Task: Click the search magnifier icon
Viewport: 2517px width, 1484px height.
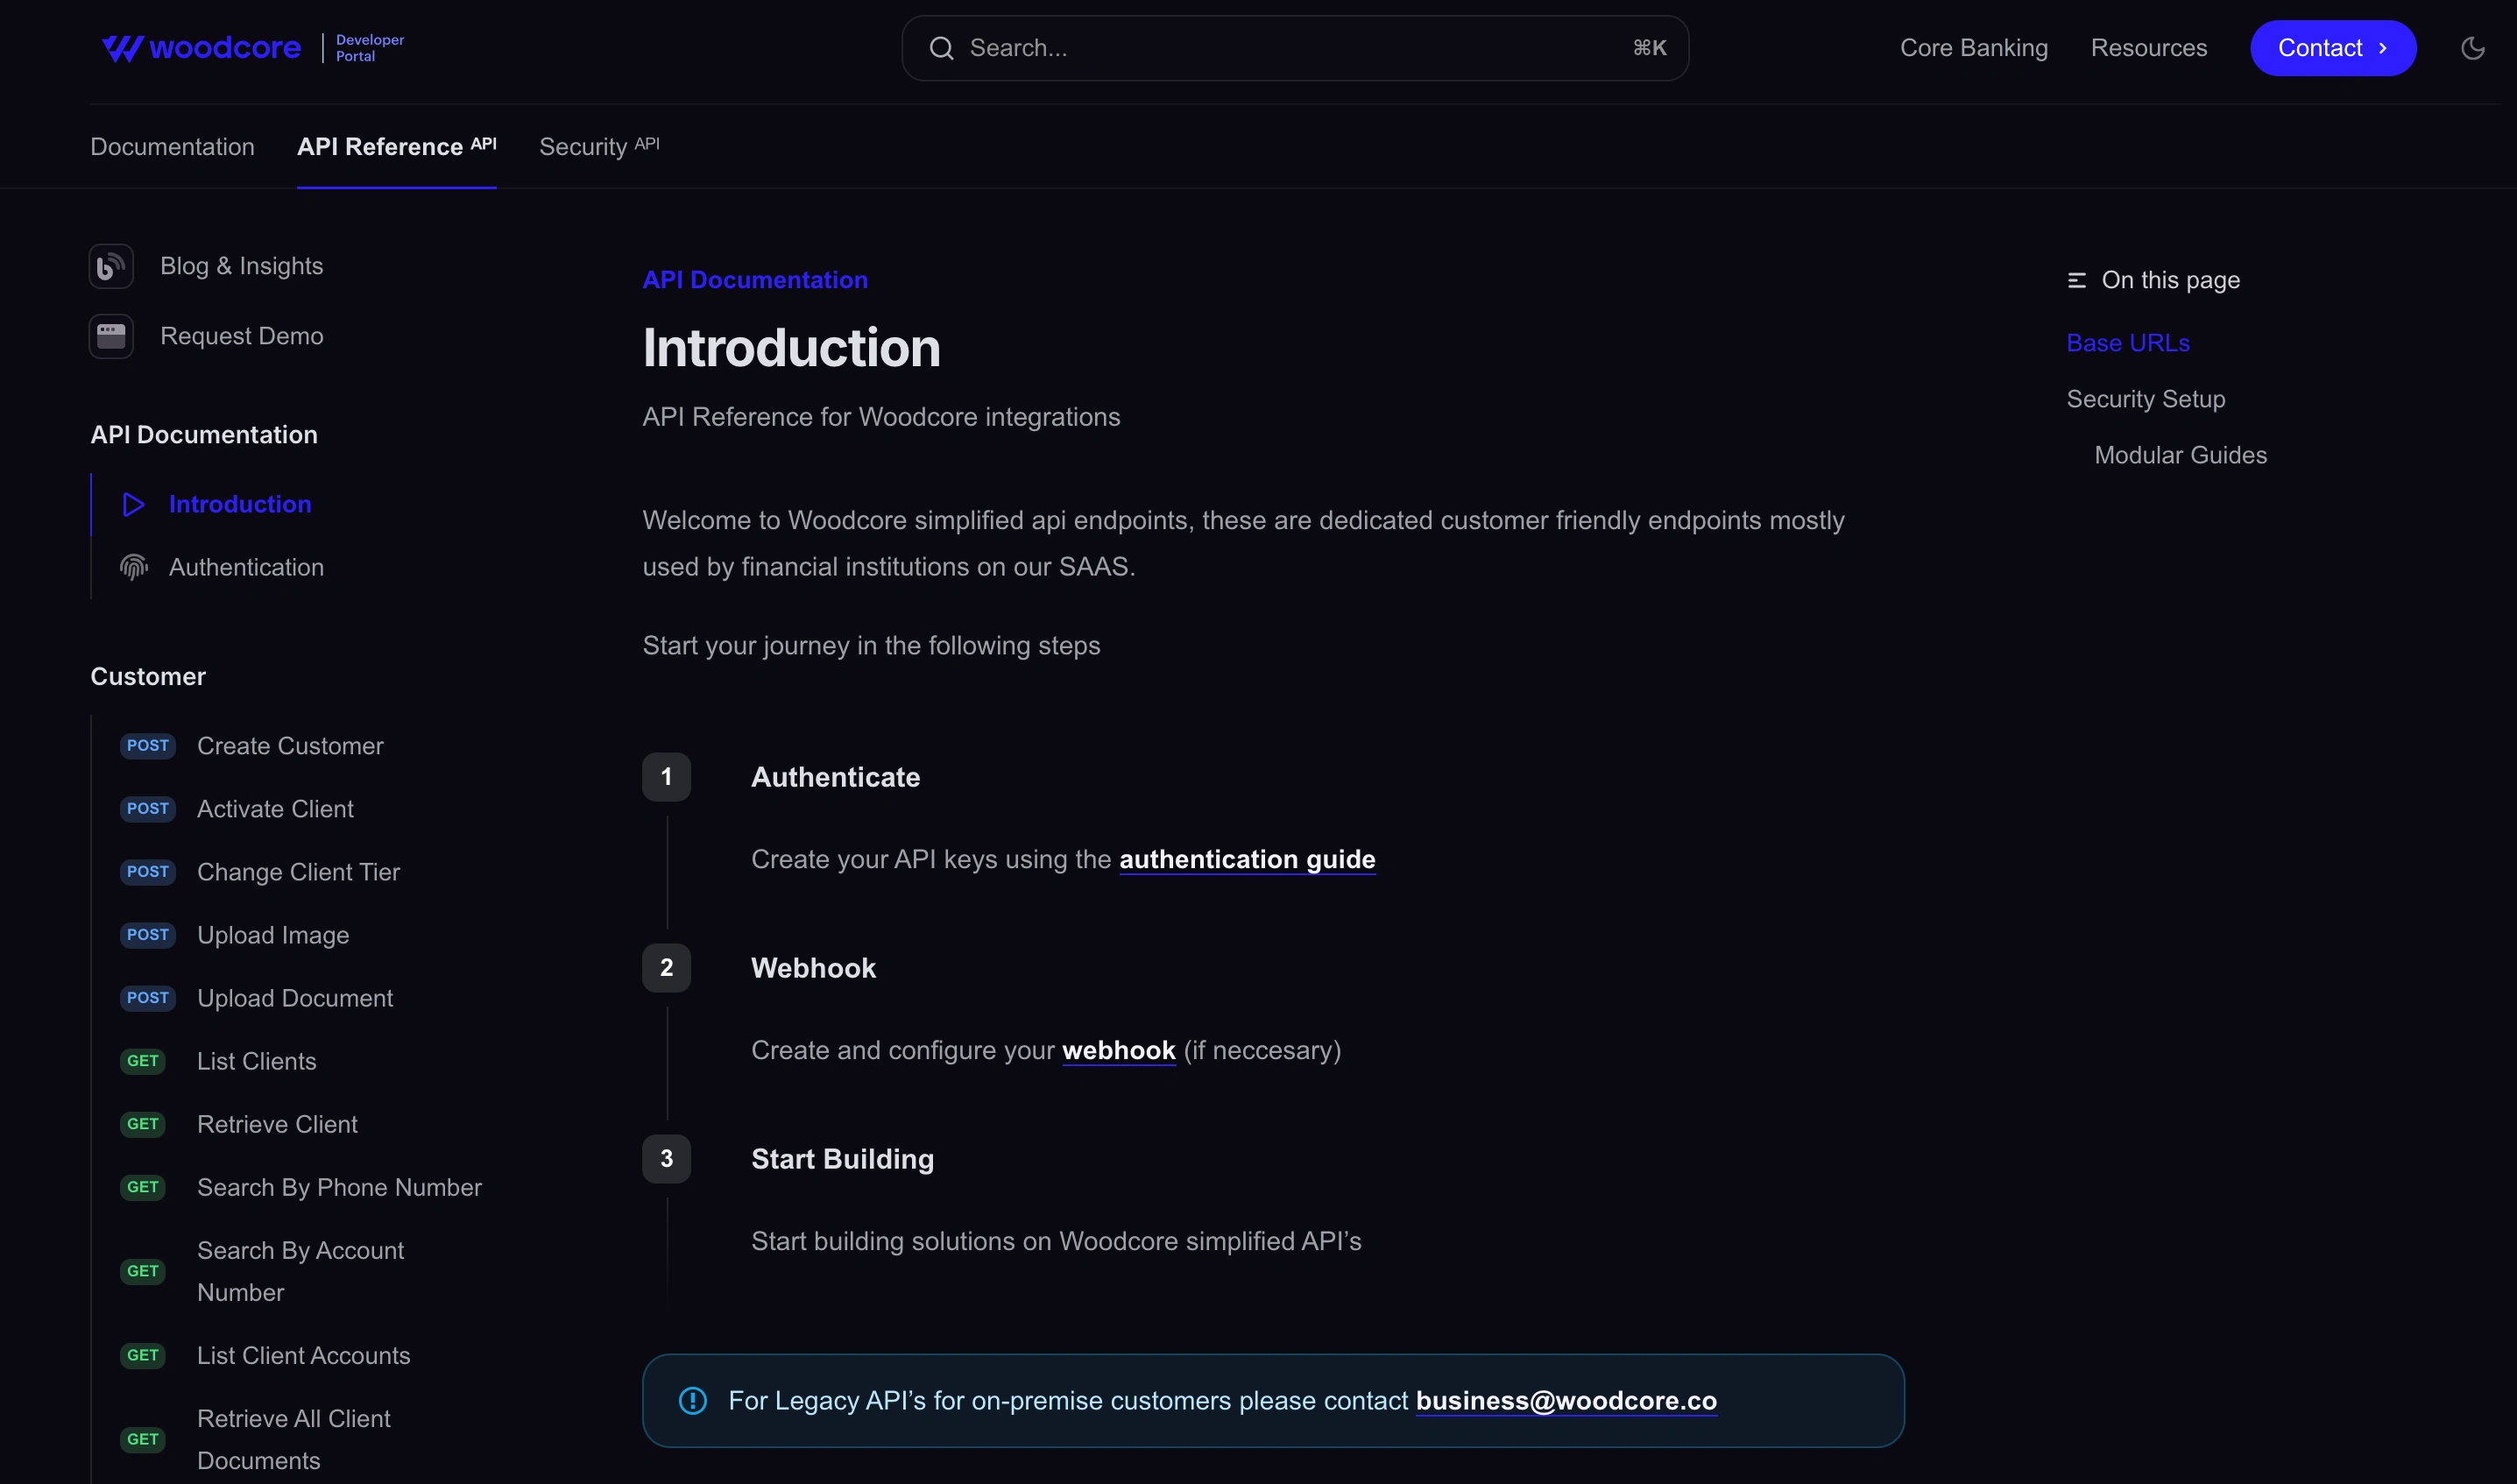Action: tap(941, 48)
